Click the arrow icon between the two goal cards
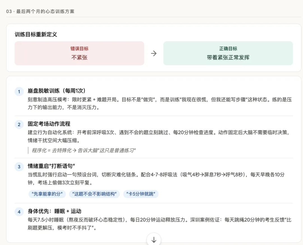 (x=154, y=53)
